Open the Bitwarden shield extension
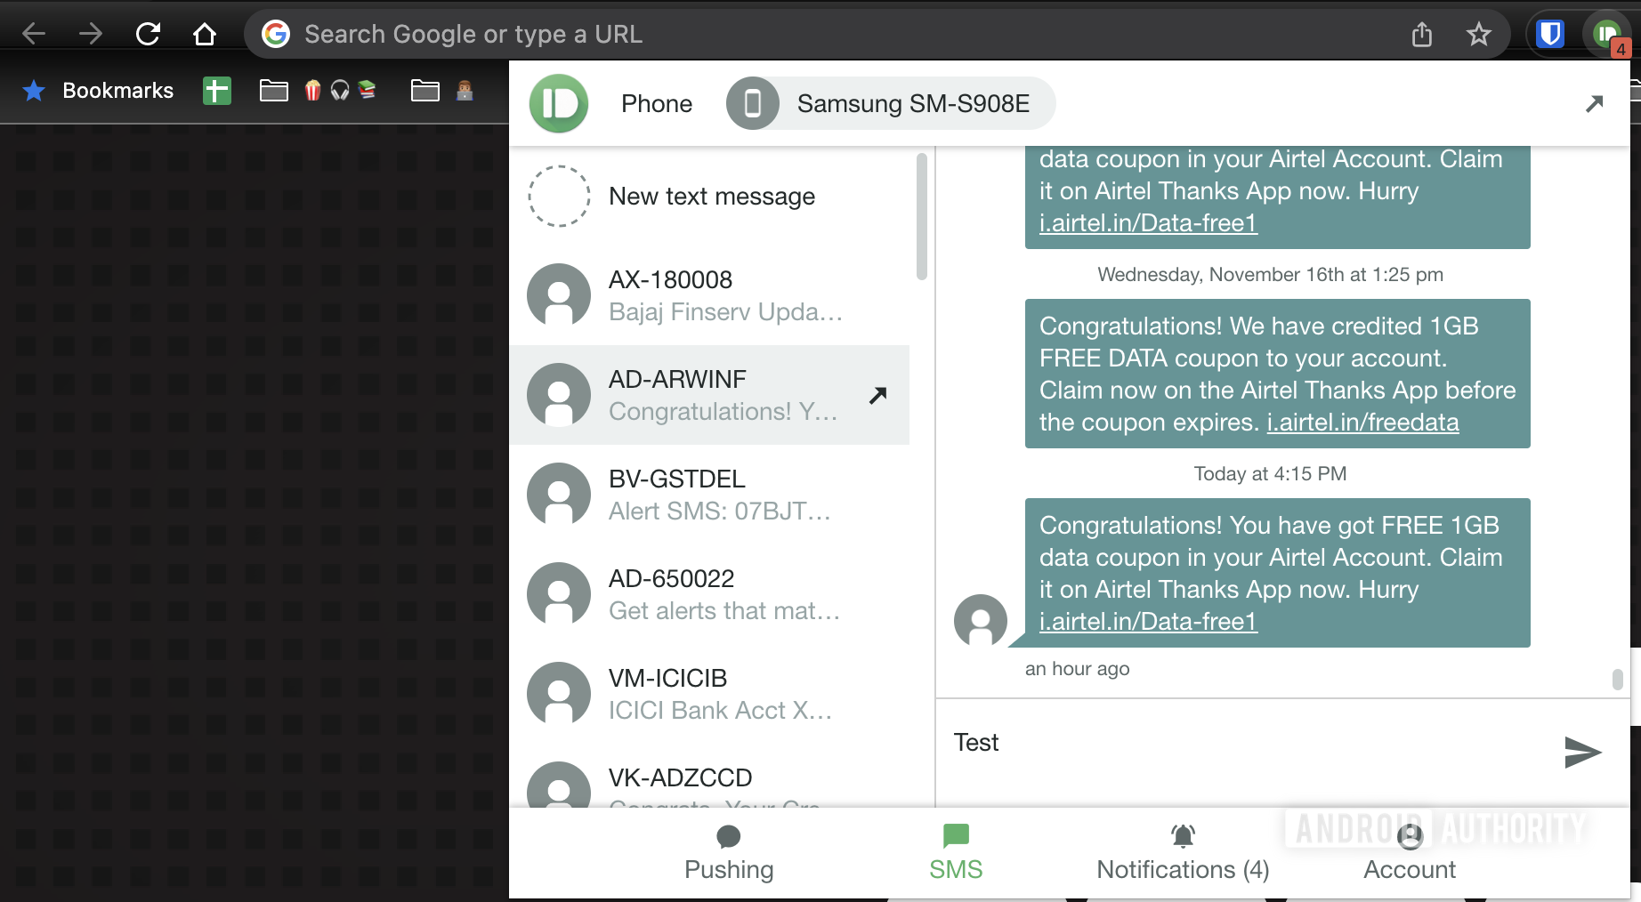1641x902 pixels. pyautogui.click(x=1550, y=34)
